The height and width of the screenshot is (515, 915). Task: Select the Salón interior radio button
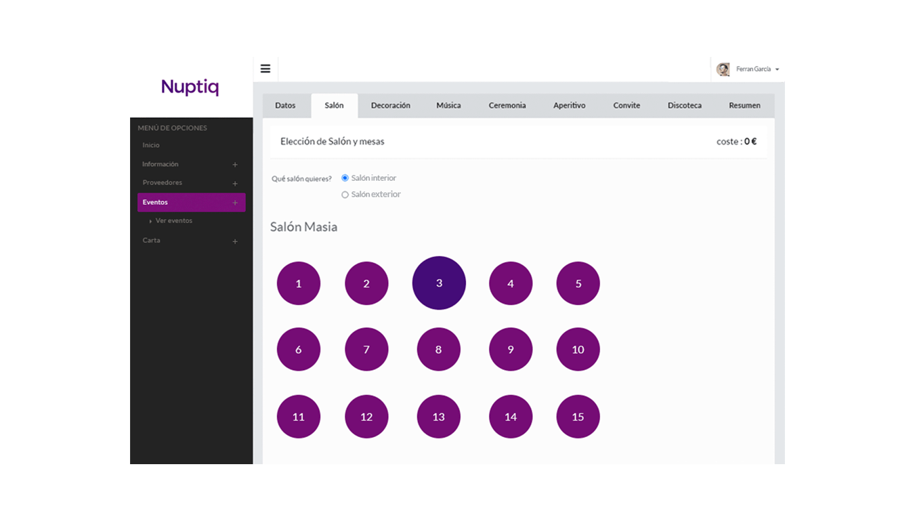(x=345, y=178)
